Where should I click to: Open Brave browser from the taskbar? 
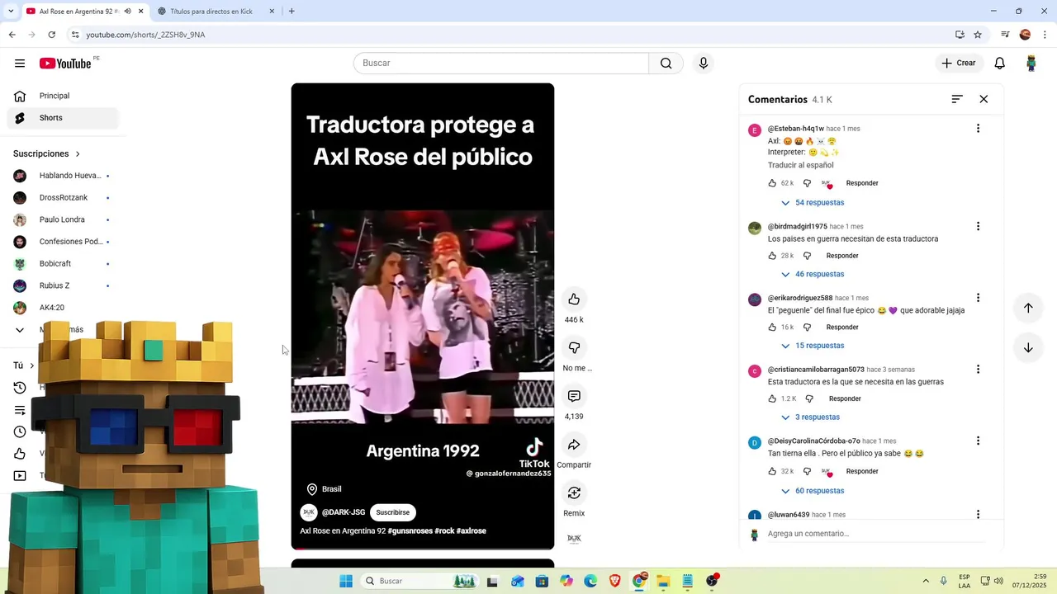(x=614, y=581)
